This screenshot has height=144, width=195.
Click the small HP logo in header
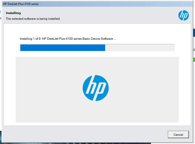tap(184, 15)
